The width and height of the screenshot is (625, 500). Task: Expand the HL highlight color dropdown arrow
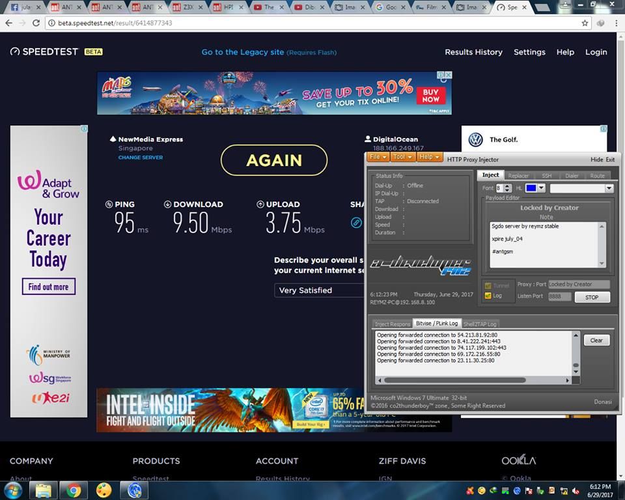[x=541, y=187]
